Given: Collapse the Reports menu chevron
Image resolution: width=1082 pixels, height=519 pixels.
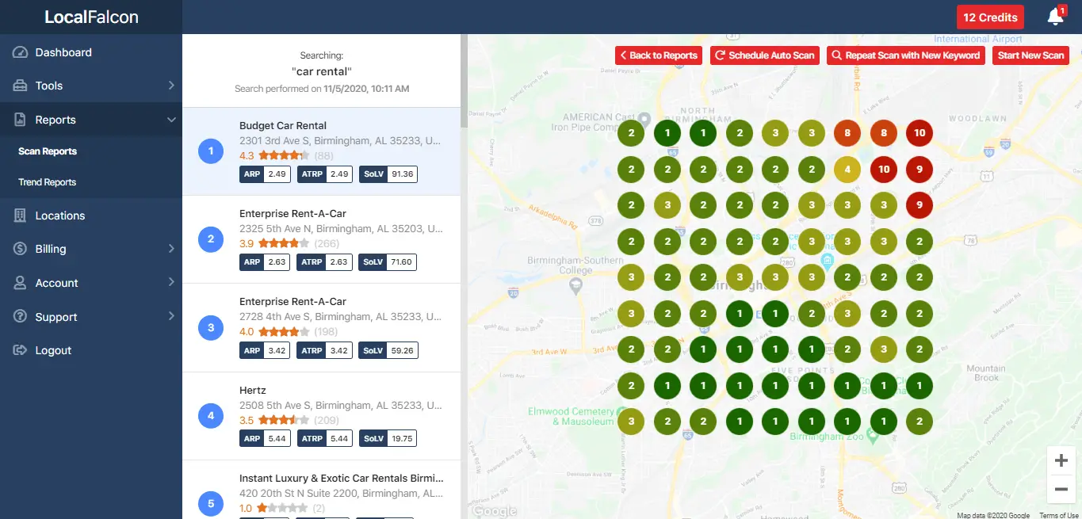Looking at the screenshot, I should click(170, 120).
